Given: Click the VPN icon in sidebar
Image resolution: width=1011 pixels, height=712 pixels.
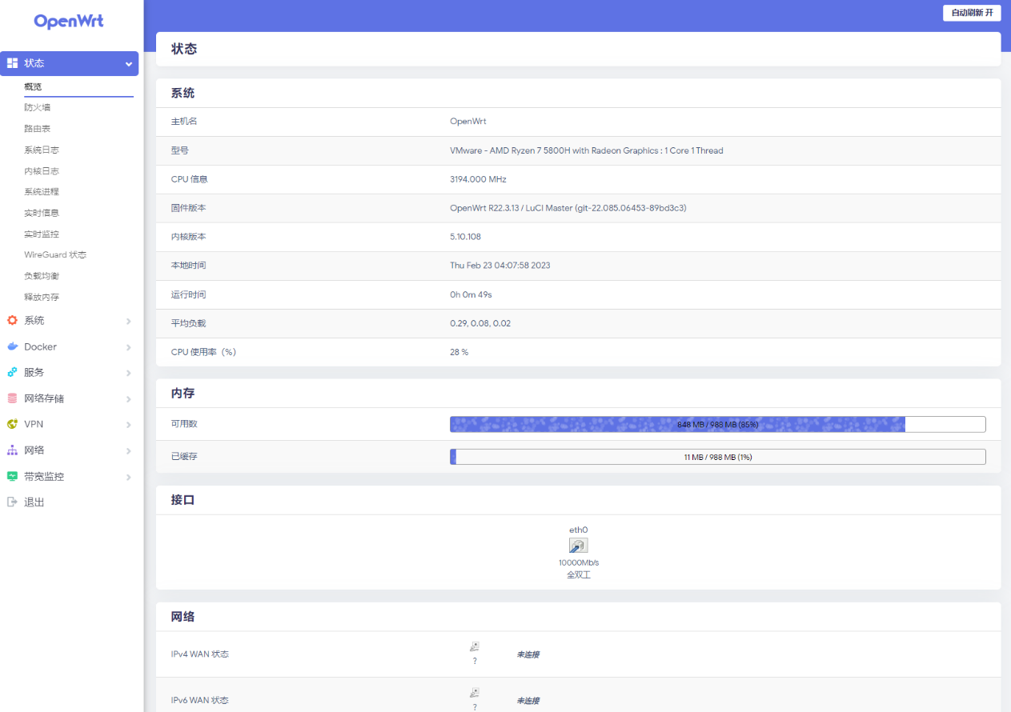Looking at the screenshot, I should [x=12, y=424].
